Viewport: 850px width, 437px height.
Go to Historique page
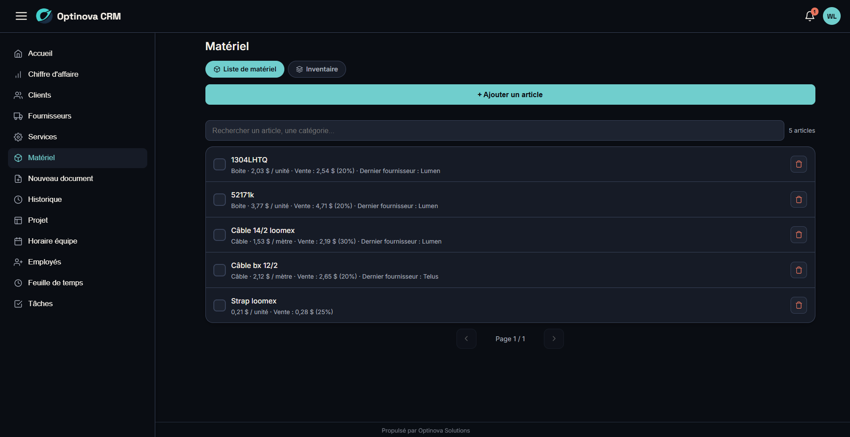coord(78,200)
